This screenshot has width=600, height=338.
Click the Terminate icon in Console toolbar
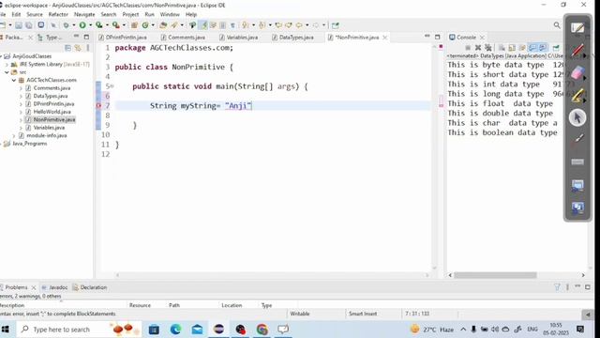pyautogui.click(x=468, y=48)
